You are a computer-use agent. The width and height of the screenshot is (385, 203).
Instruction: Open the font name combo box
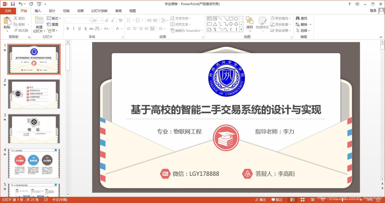78,20
